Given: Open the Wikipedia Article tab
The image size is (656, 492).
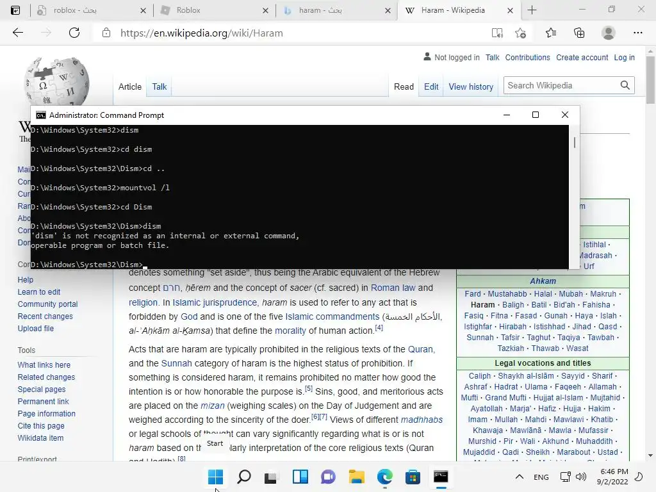Looking at the screenshot, I should tap(129, 86).
